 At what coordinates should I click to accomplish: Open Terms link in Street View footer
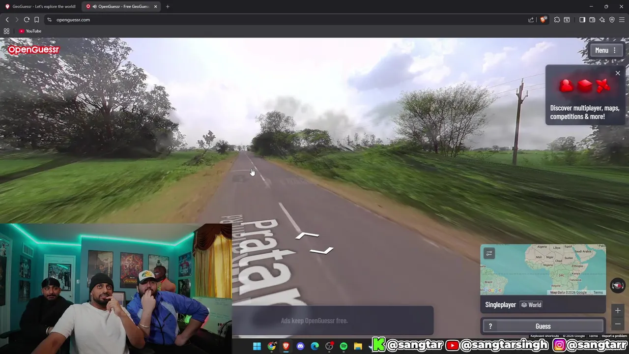click(x=593, y=336)
